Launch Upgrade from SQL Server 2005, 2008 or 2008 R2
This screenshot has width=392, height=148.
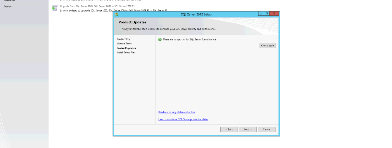pos(97,6)
